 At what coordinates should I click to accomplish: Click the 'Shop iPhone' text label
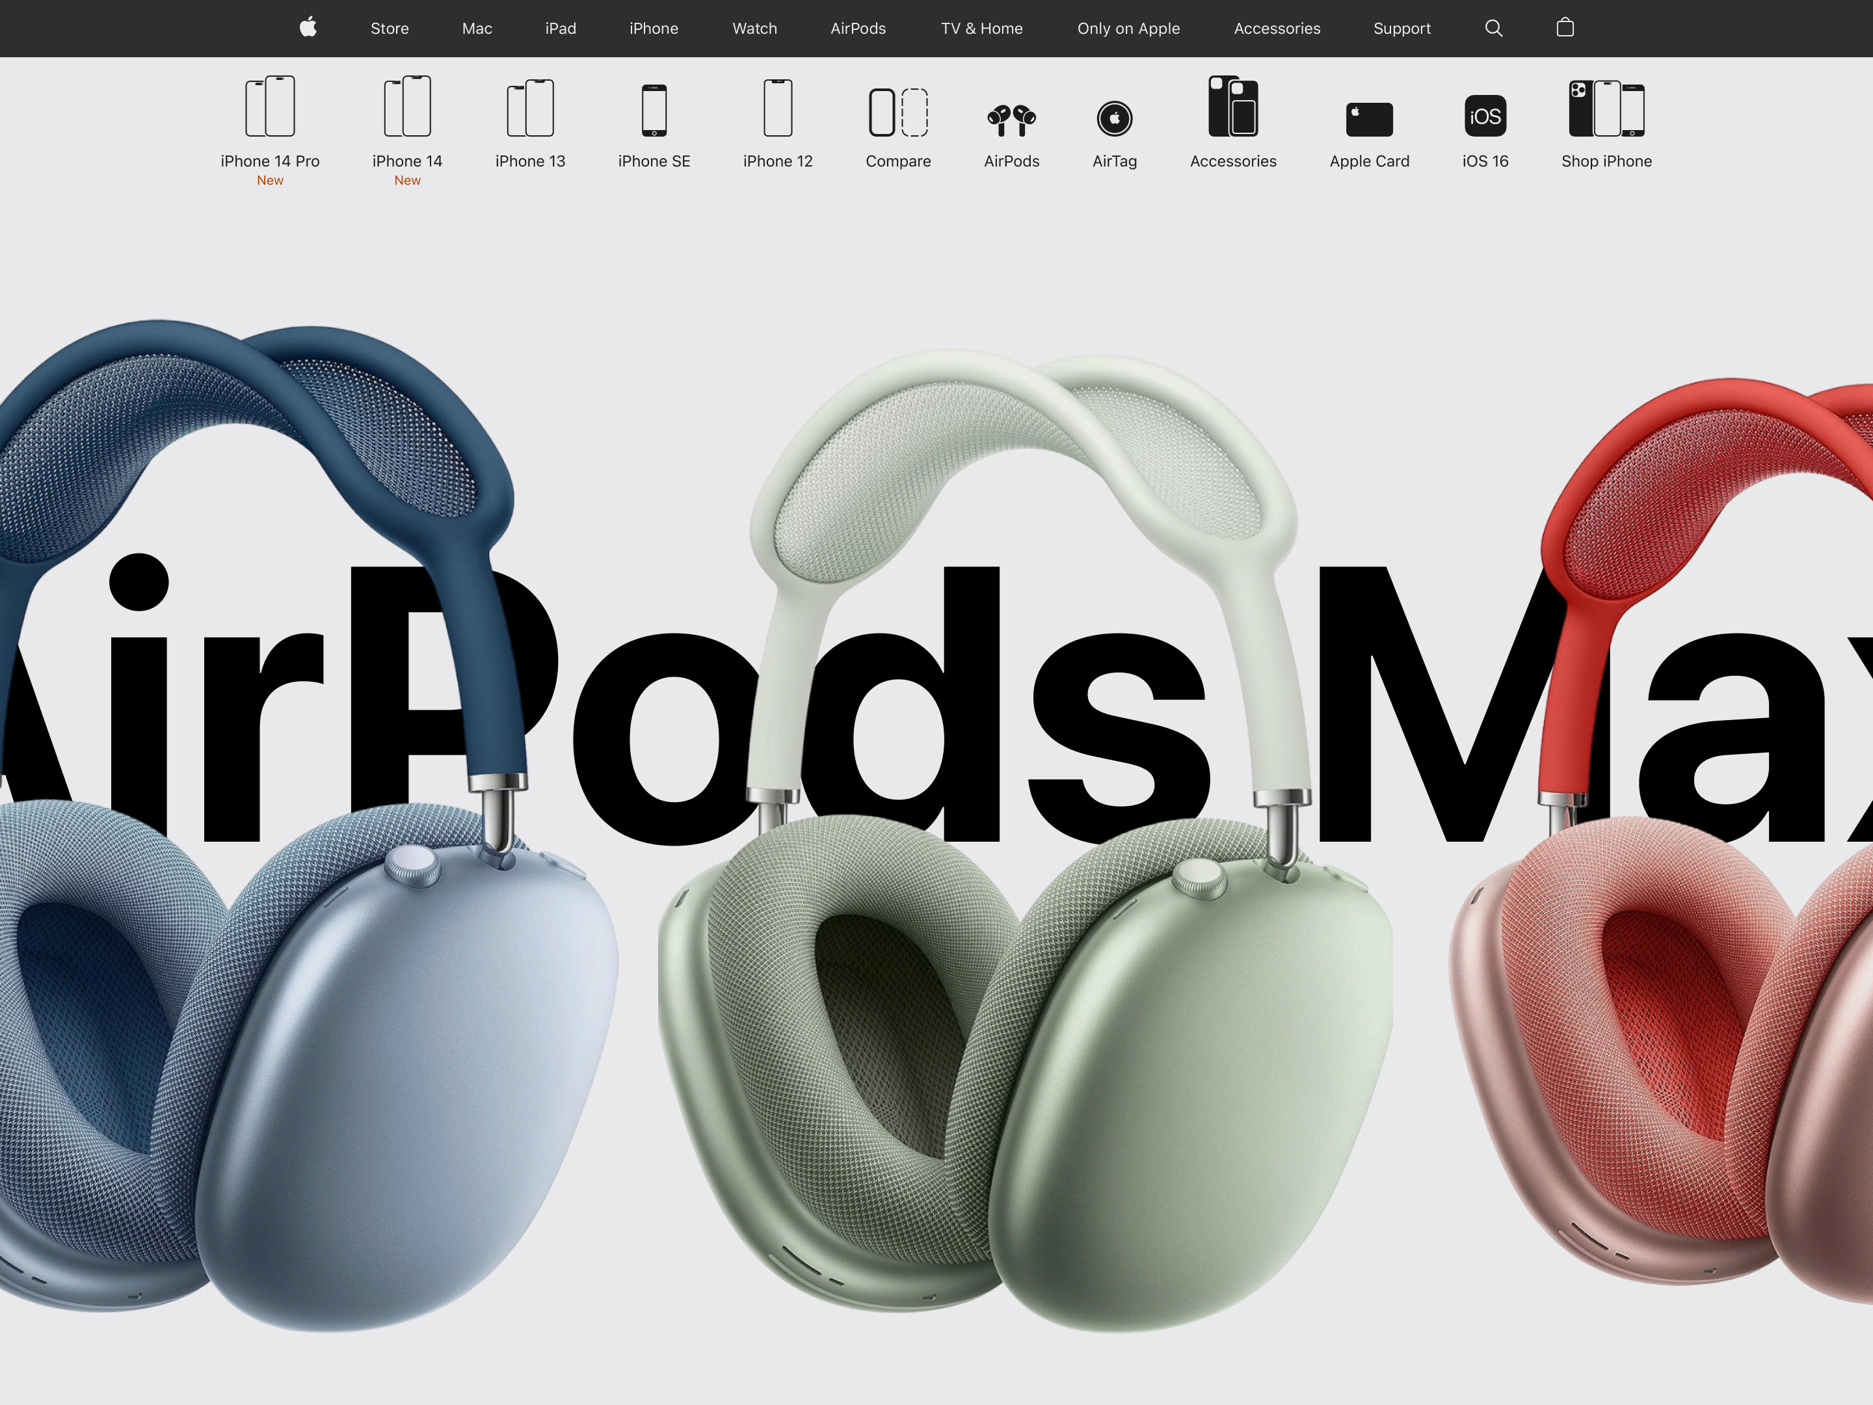coord(1606,161)
